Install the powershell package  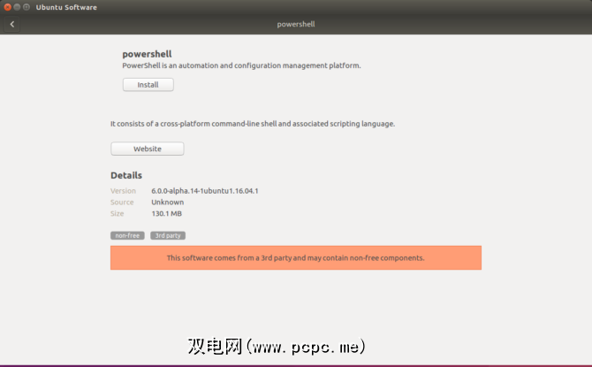(x=148, y=85)
